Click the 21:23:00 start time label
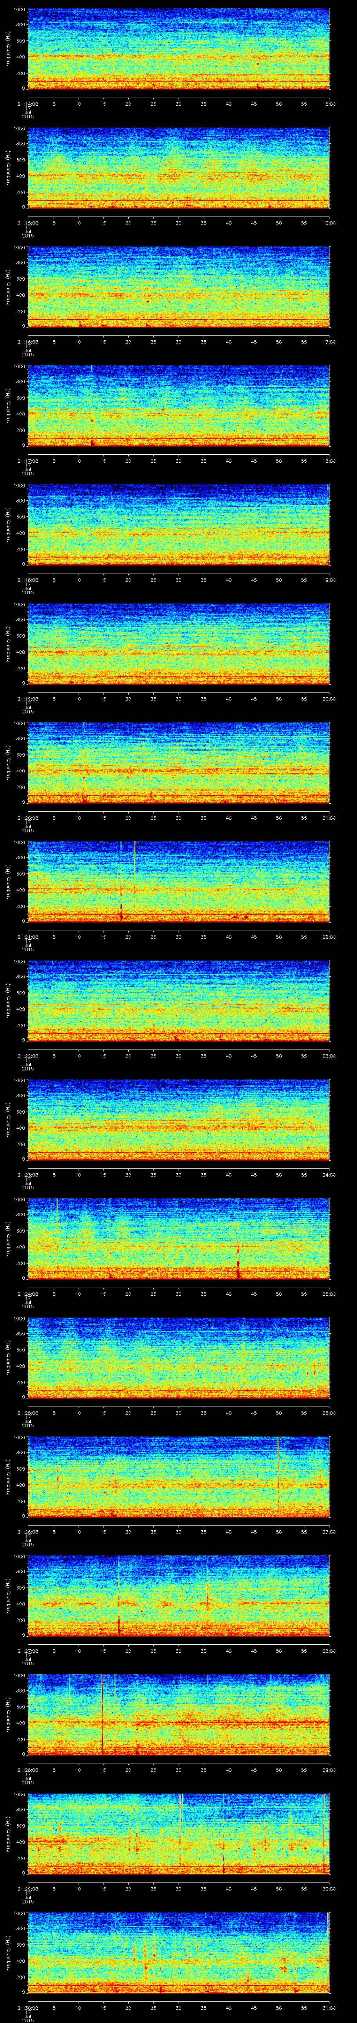The height and width of the screenshot is (2023, 357). coord(28,1175)
